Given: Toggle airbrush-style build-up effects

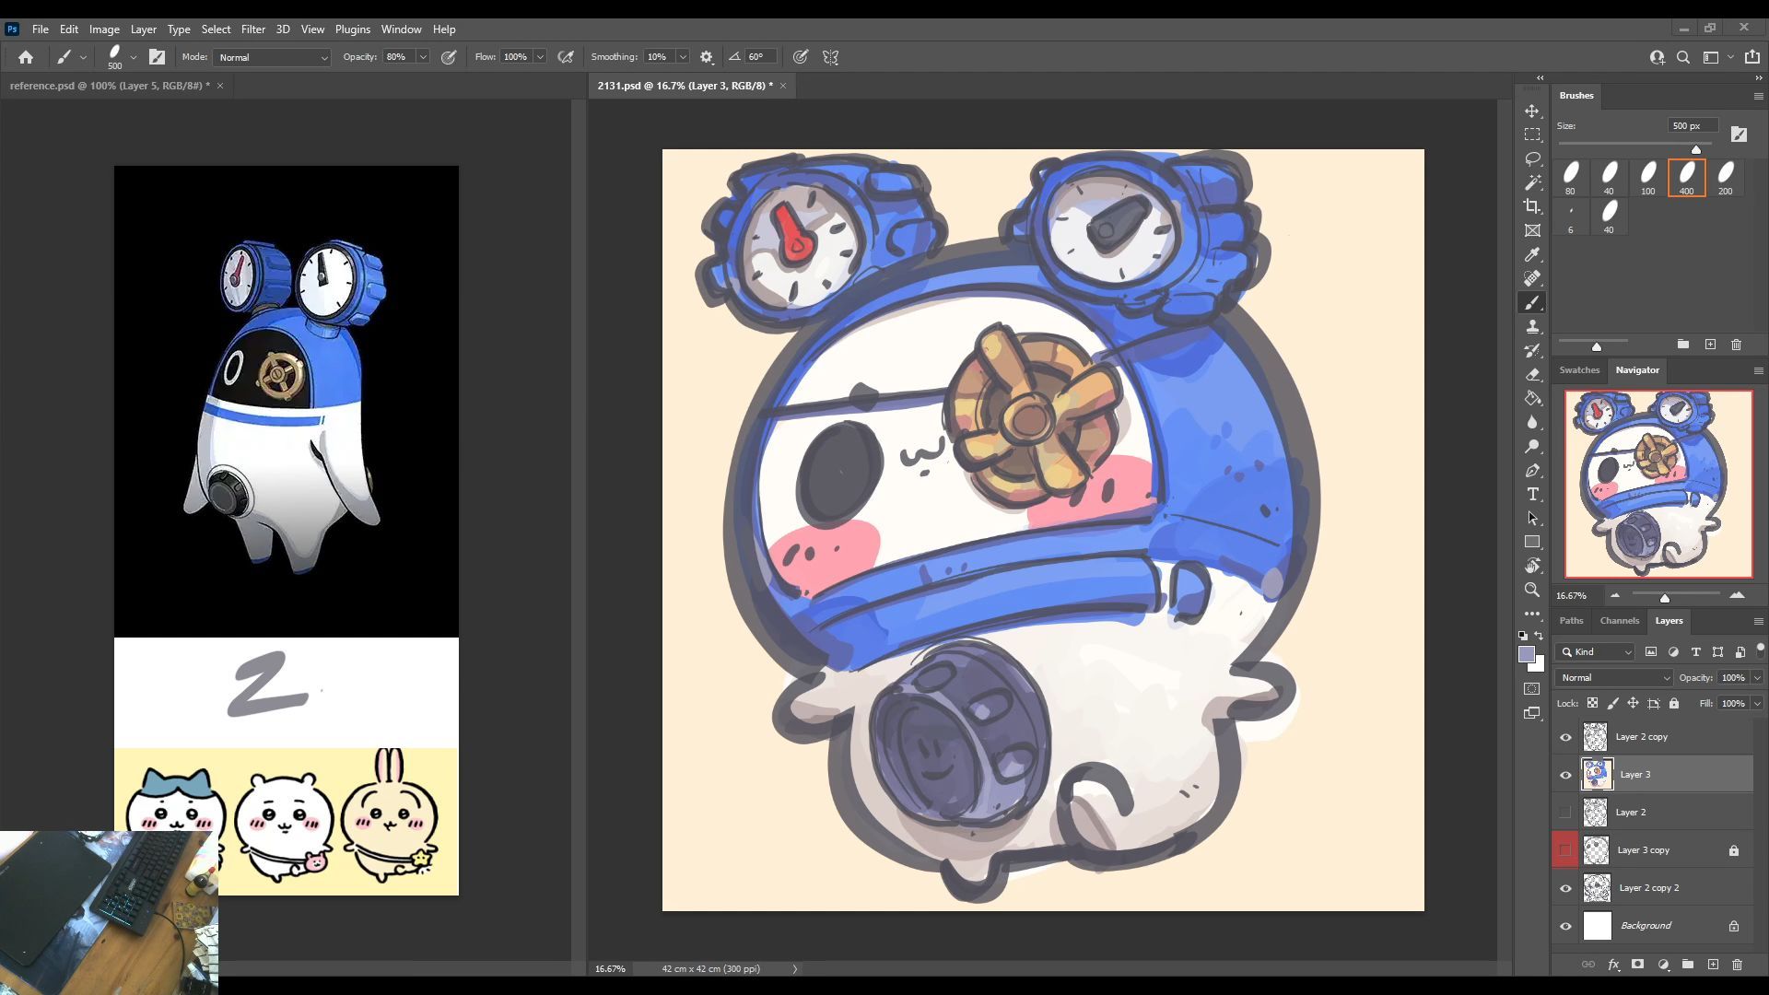Looking at the screenshot, I should click(566, 57).
